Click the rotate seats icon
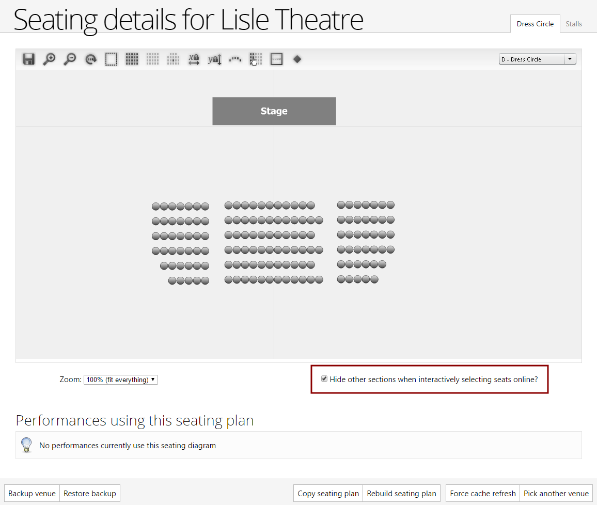 pos(90,59)
